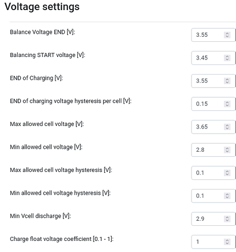The image size is (236, 252).
Task: Select the 0.15 hysteresis per cell field
Action: pos(213,104)
